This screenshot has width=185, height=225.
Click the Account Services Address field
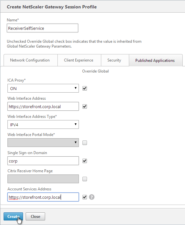tap(43, 197)
